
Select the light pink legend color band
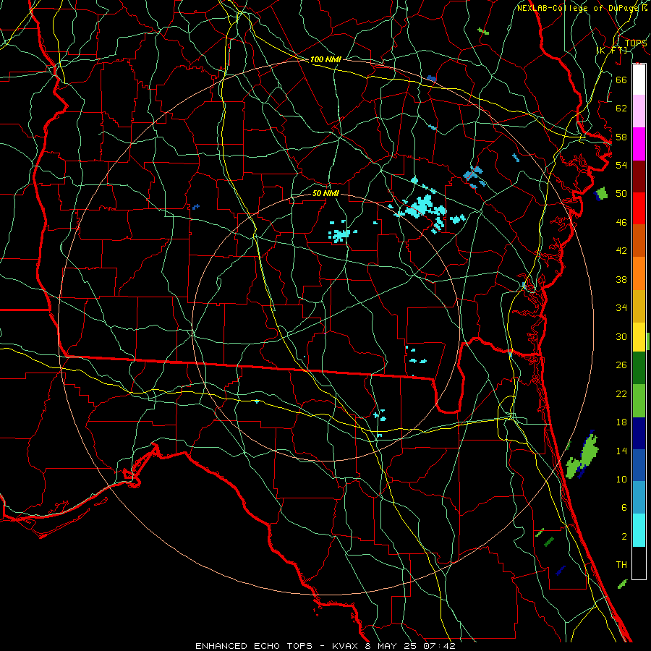639,111
